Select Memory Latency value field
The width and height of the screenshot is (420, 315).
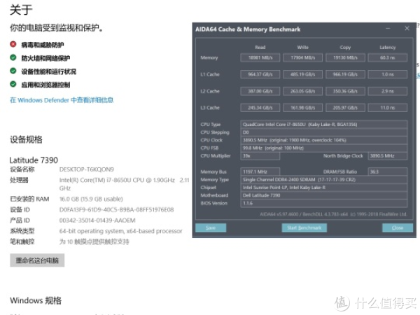pyautogui.click(x=388, y=57)
